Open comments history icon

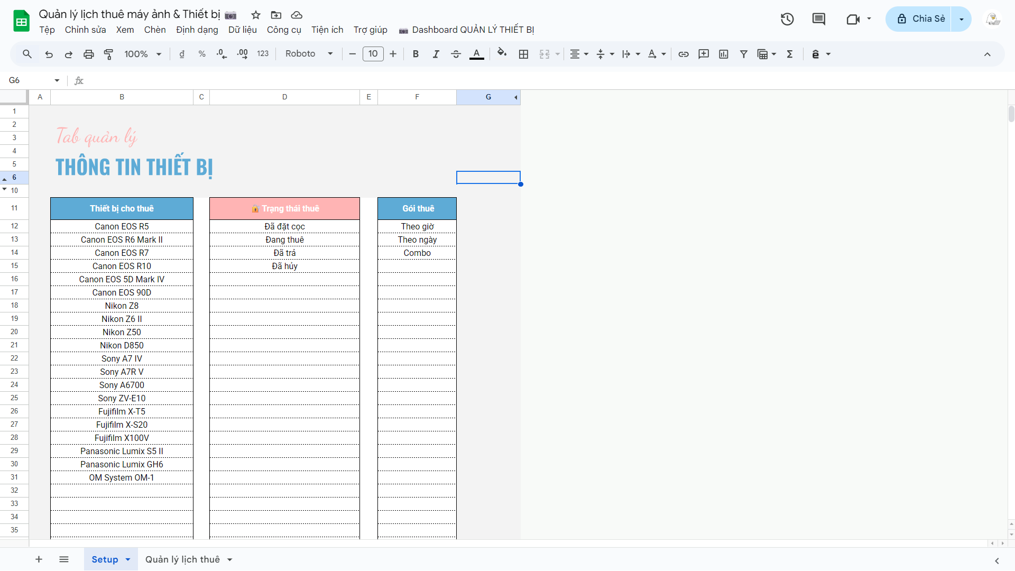[x=818, y=20]
